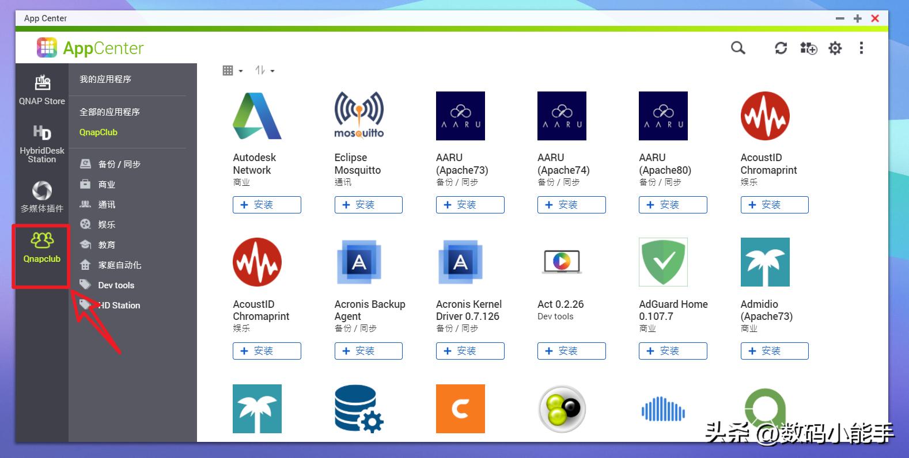Select the QnapClub entry under 全部的应用程序
This screenshot has height=458, width=909.
coord(99,132)
